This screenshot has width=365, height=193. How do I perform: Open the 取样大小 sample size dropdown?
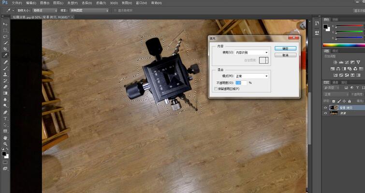tap(44, 11)
